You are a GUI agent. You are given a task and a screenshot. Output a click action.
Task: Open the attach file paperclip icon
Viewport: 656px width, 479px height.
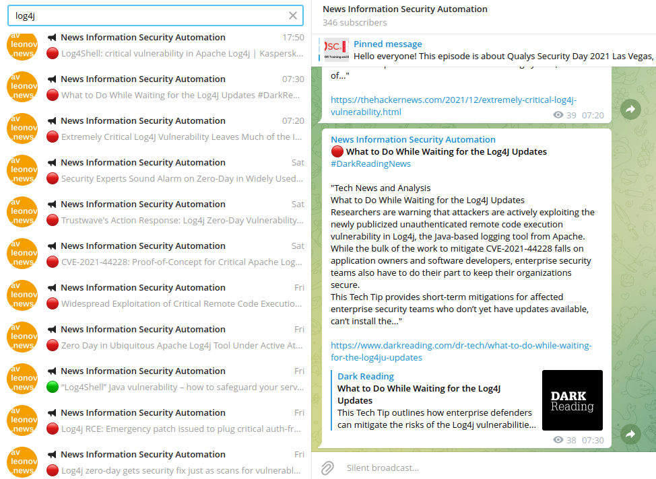[327, 468]
